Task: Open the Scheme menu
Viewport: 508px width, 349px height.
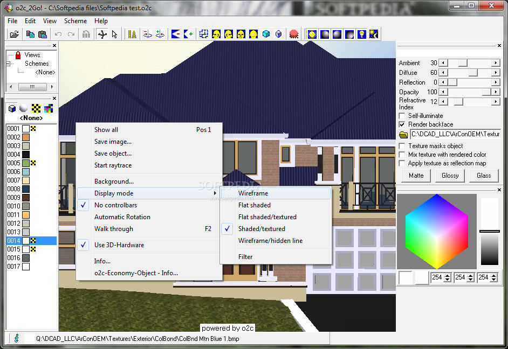Action: point(75,20)
